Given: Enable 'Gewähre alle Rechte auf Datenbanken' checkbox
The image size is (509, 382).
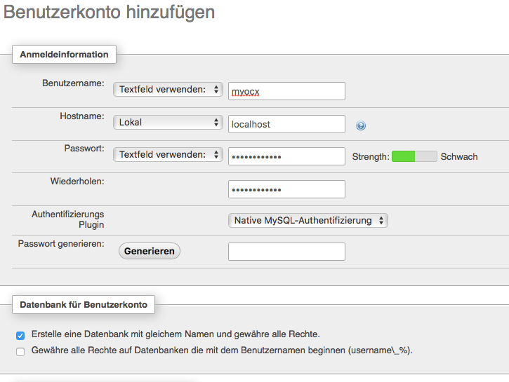Looking at the screenshot, I should click(20, 351).
